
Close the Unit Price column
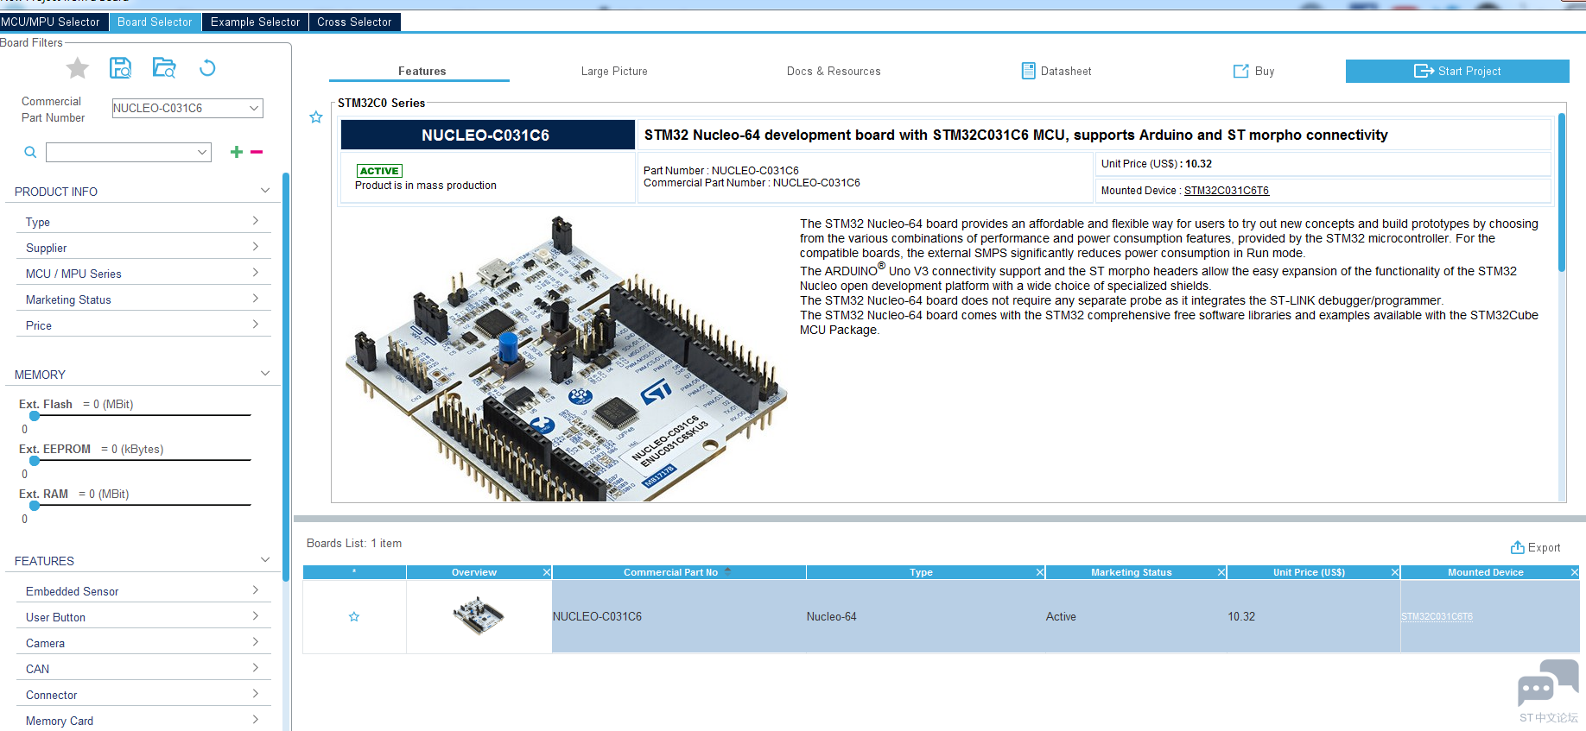[1395, 572]
